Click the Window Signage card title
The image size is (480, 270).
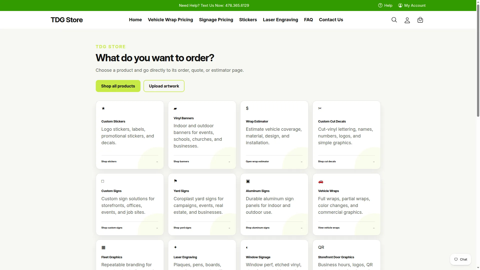tap(258, 257)
